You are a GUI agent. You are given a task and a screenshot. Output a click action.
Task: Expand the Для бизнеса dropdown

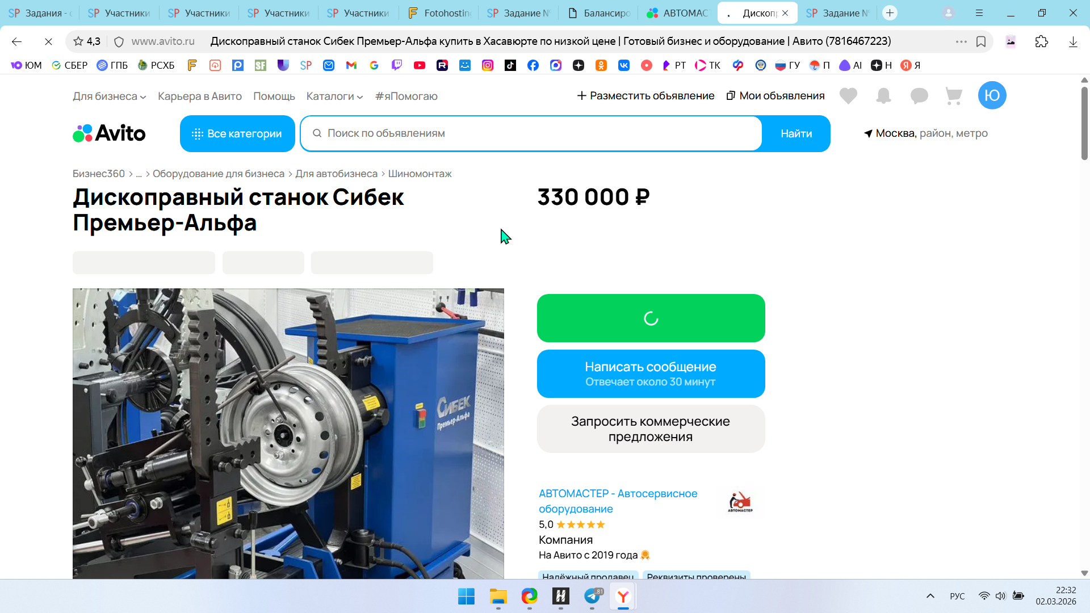coord(109,96)
